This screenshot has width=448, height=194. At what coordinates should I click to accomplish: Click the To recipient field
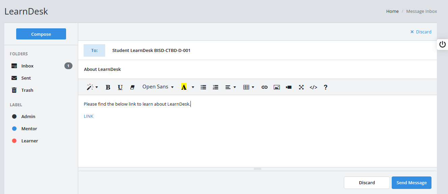tap(258, 50)
